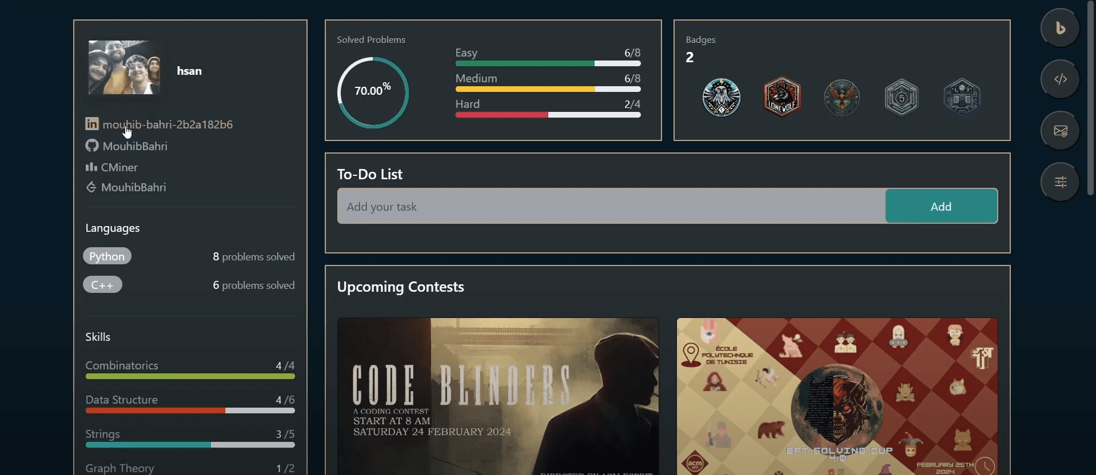Click the bar chart icon beside CMiner

click(91, 167)
